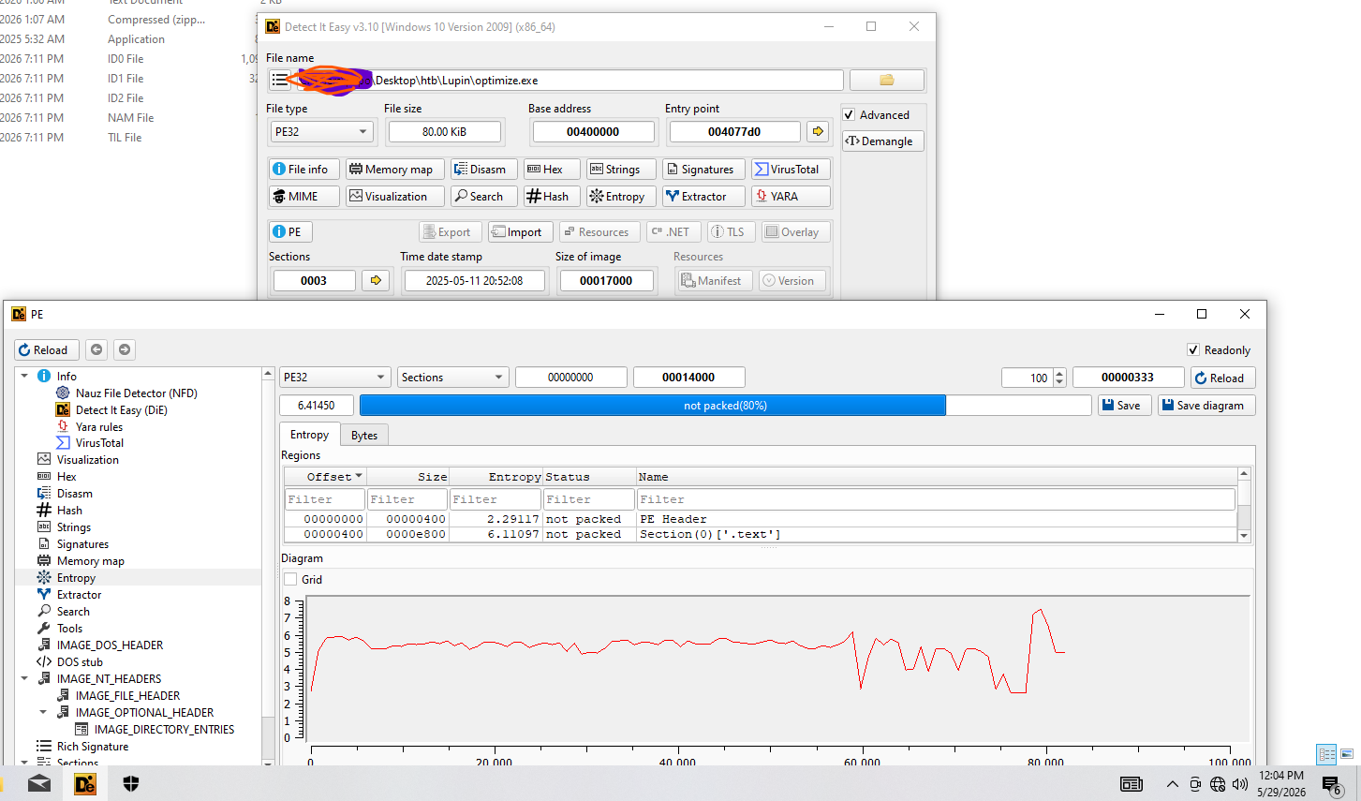
Task: Click the file name path field
Action: (570, 81)
